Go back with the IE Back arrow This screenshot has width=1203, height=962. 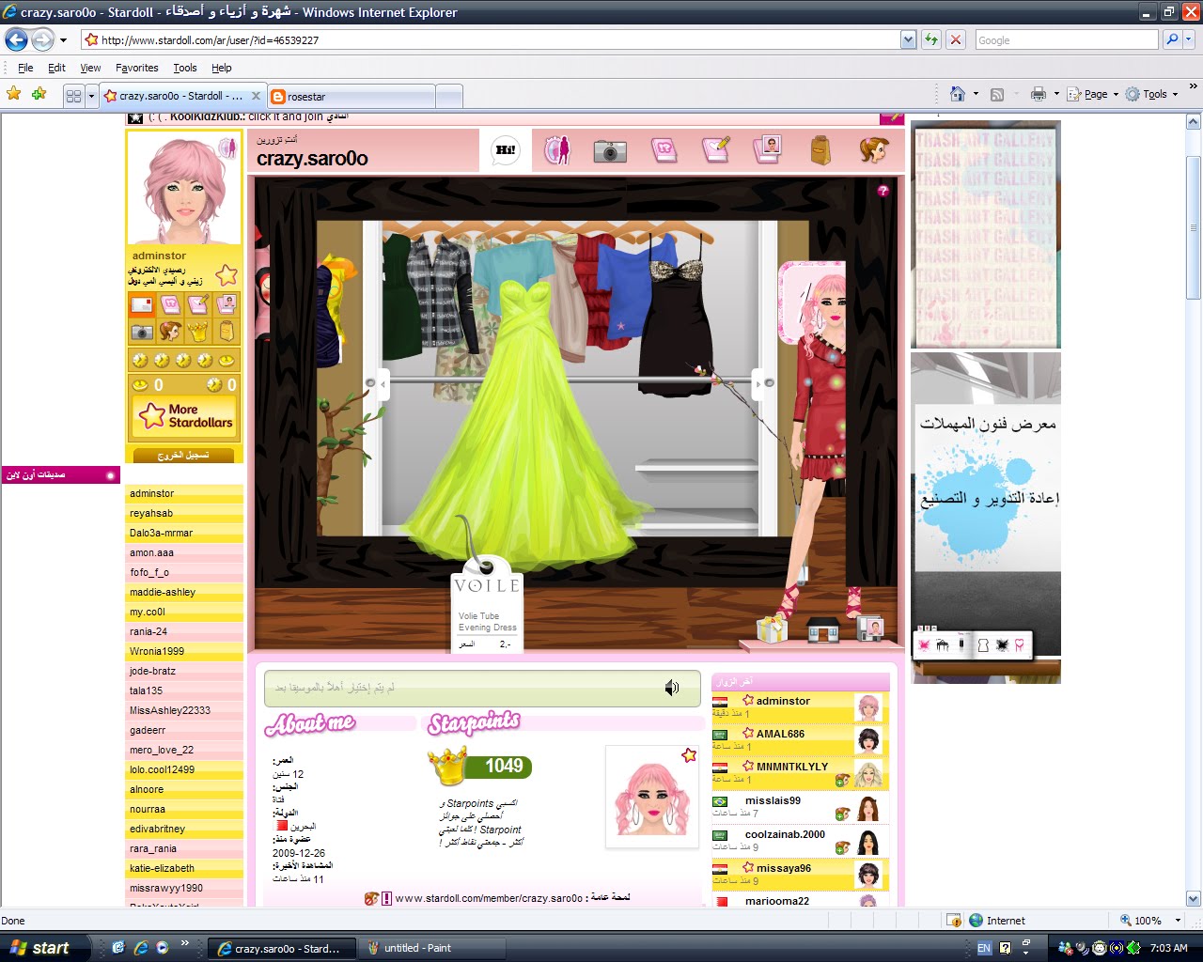point(16,39)
